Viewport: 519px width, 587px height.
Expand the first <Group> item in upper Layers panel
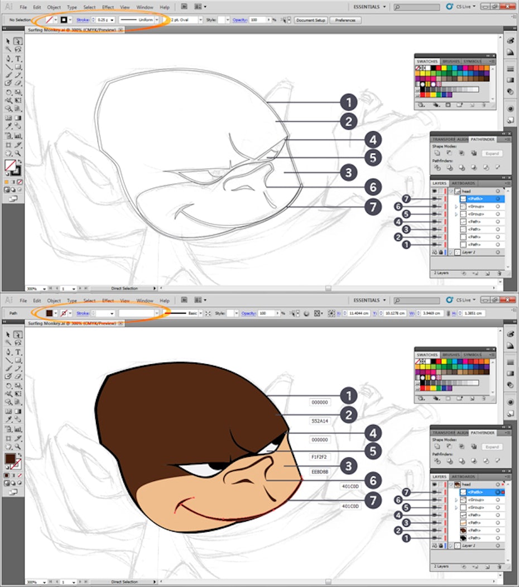click(x=456, y=206)
